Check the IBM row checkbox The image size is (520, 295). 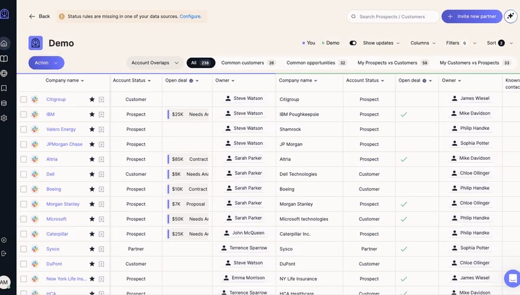tap(24, 115)
